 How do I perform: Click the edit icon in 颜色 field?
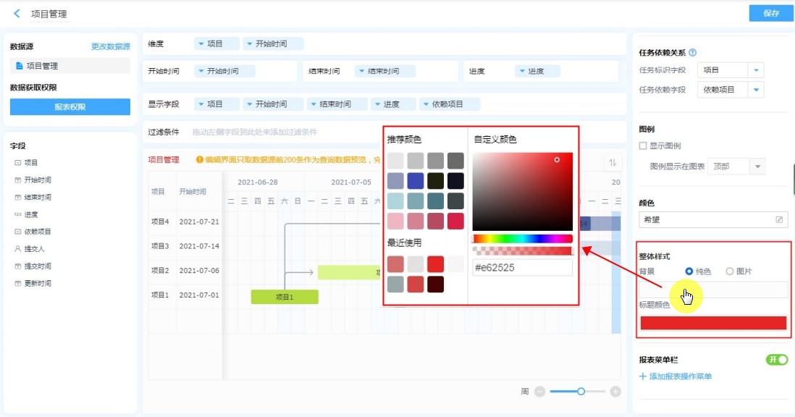click(779, 219)
